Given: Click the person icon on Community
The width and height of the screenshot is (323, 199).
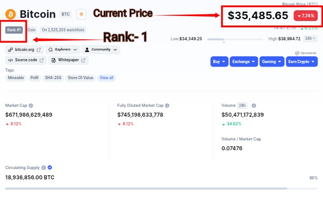Looking at the screenshot, I should 87,50.
